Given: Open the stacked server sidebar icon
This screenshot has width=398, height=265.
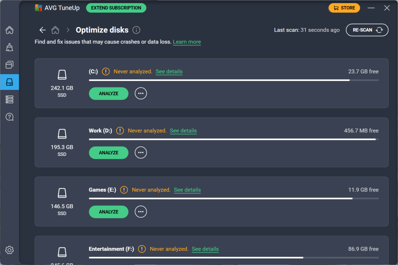Looking at the screenshot, I should [x=9, y=100].
